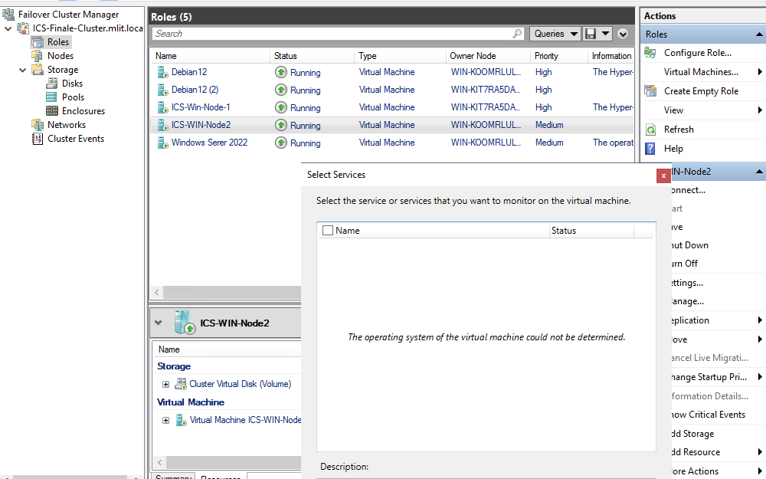The width and height of the screenshot is (766, 479).
Task: Click the magnifier icon in the Roles search bar
Action: click(517, 33)
